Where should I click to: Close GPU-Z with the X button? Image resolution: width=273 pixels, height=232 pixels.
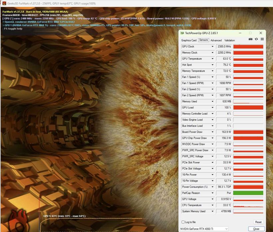point(261,33)
